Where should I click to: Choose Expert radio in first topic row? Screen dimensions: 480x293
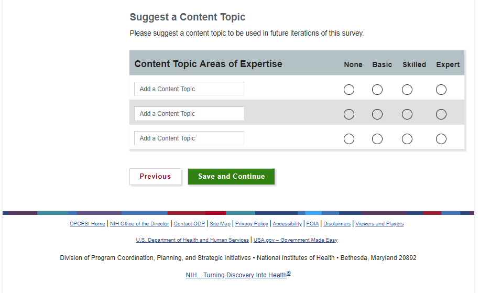[441, 90]
